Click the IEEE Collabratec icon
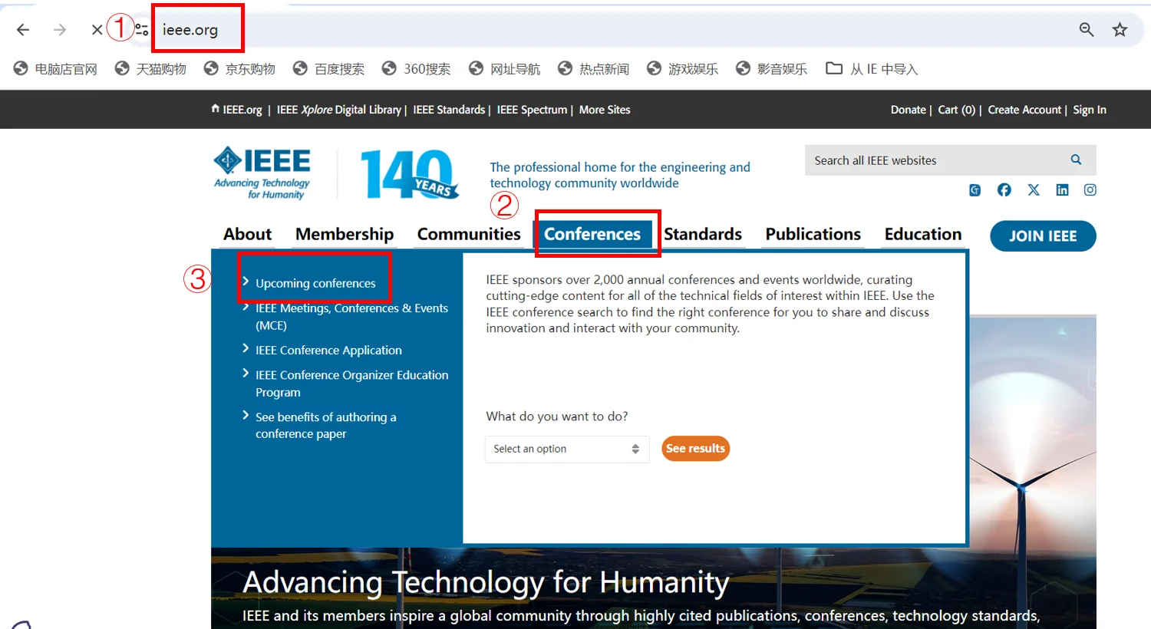 tap(975, 190)
